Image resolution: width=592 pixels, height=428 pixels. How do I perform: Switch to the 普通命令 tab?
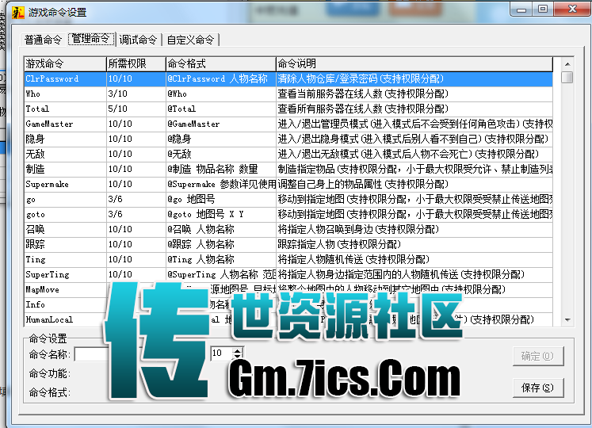pos(44,40)
